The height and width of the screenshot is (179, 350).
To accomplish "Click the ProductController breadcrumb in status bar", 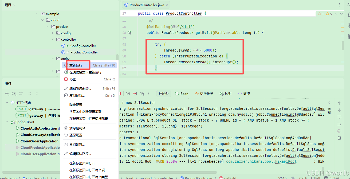I will (x=196, y=178).
